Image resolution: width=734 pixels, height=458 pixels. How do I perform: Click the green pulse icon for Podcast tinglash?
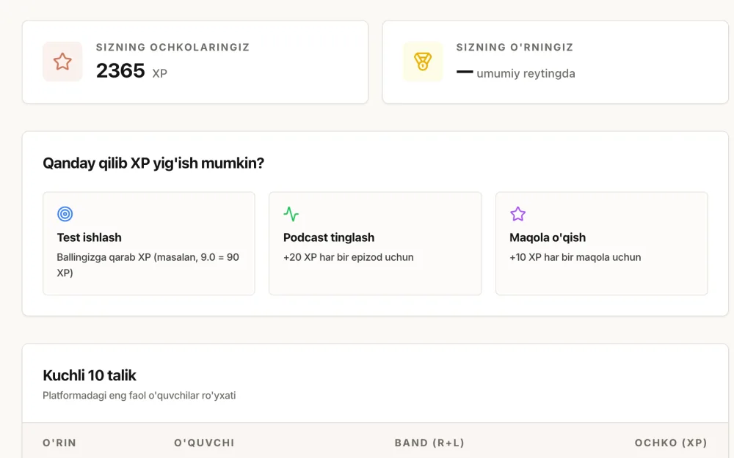(291, 214)
